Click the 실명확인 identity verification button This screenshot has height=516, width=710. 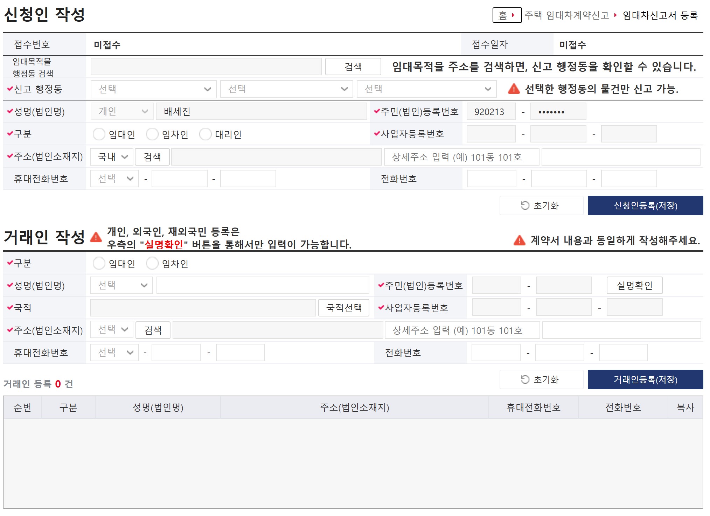coord(634,285)
